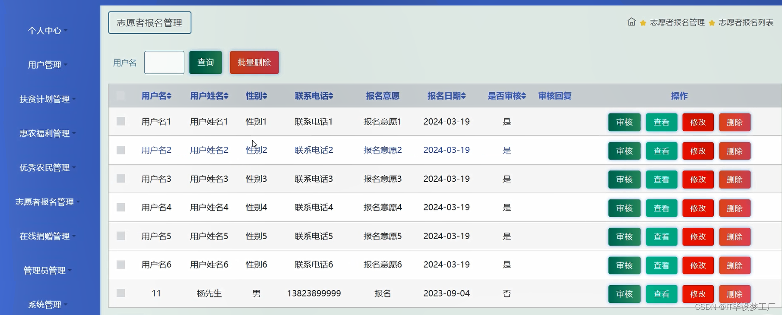Sort by 性别 column arrows
Image resolution: width=782 pixels, height=315 pixels.
[x=265, y=96]
